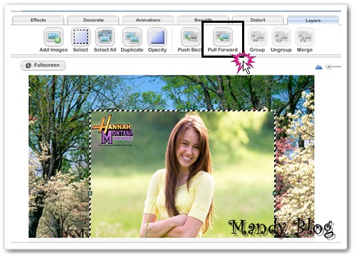This screenshot has width=356, height=258.
Task: Click the Select All layers icon
Action: [x=105, y=37]
